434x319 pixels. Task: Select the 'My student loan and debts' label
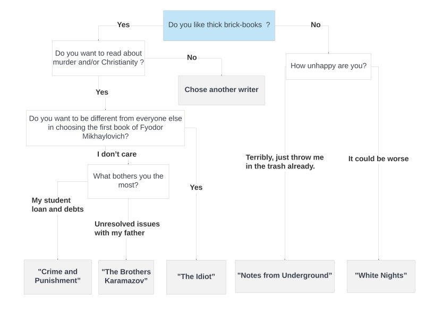tap(57, 205)
